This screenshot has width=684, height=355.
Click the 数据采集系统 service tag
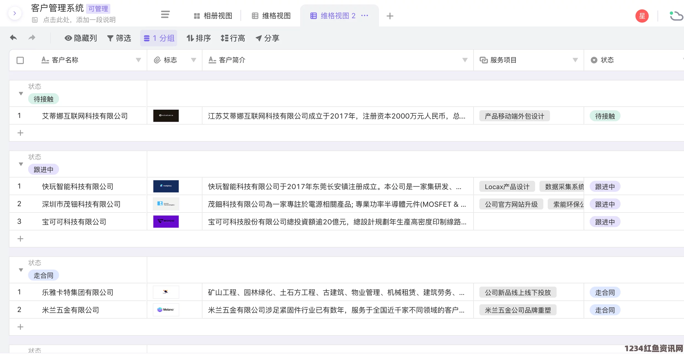(562, 187)
